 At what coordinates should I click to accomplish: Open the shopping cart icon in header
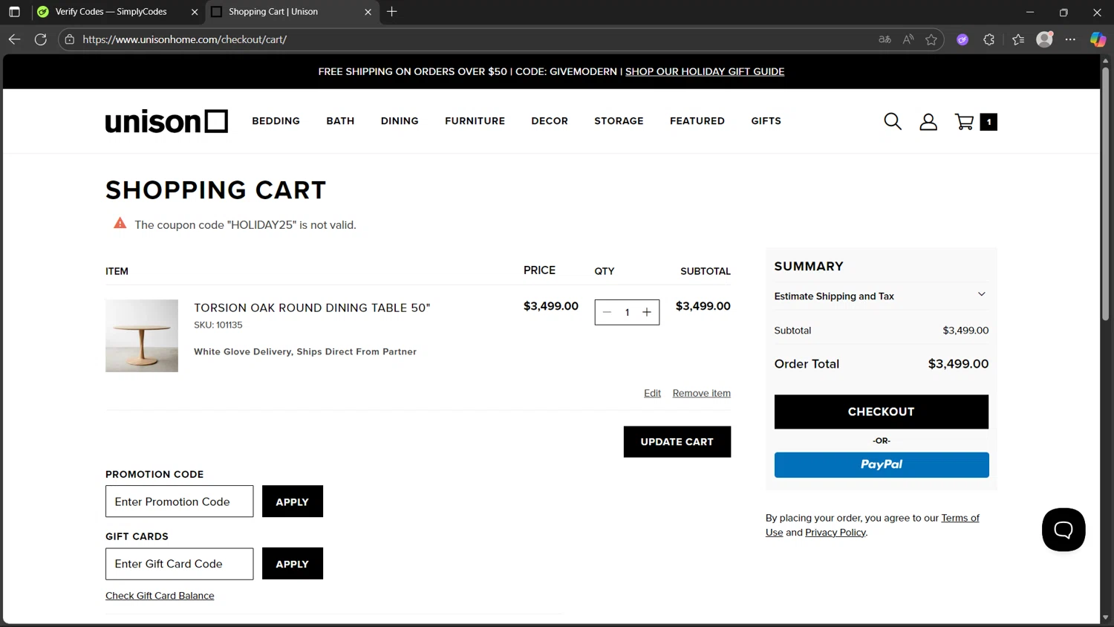click(964, 122)
